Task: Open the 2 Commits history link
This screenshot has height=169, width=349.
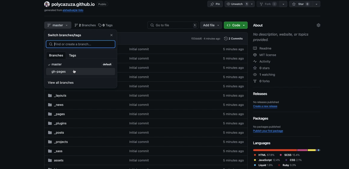Action: pyautogui.click(x=233, y=38)
